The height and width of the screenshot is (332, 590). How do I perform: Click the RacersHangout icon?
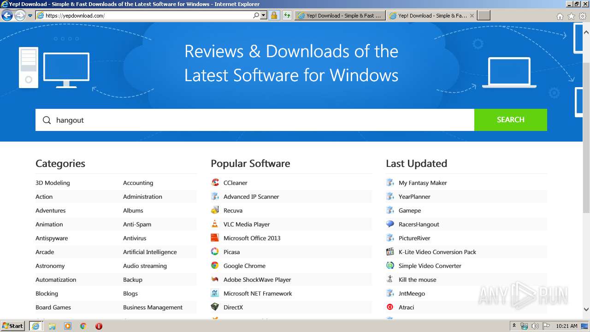pyautogui.click(x=390, y=224)
